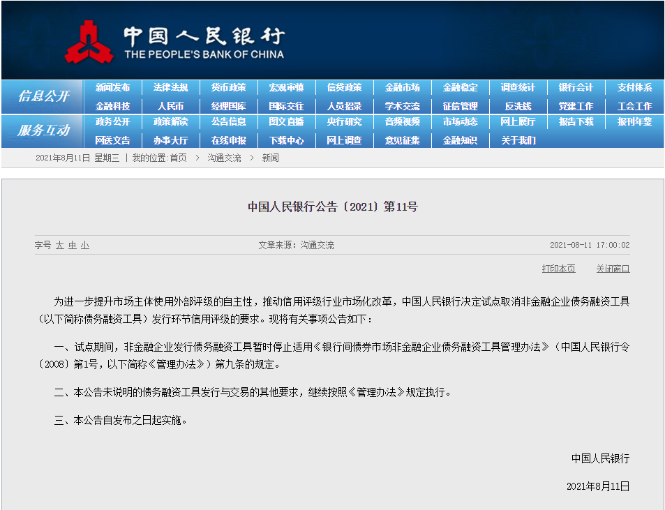Open the 人民币 navigation link
This screenshot has height=510, width=665.
point(170,106)
